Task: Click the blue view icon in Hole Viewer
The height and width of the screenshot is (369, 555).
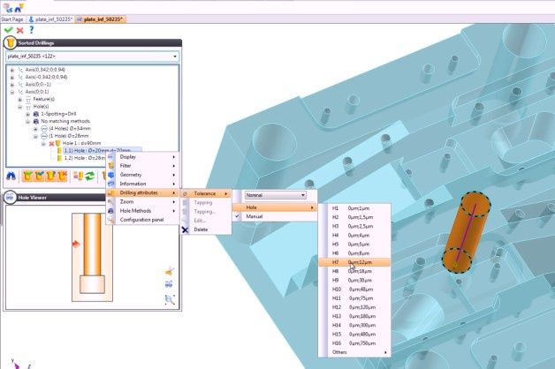Action: coord(169,284)
